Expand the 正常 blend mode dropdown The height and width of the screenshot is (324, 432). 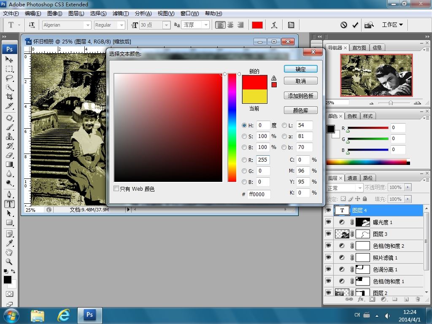(359, 188)
